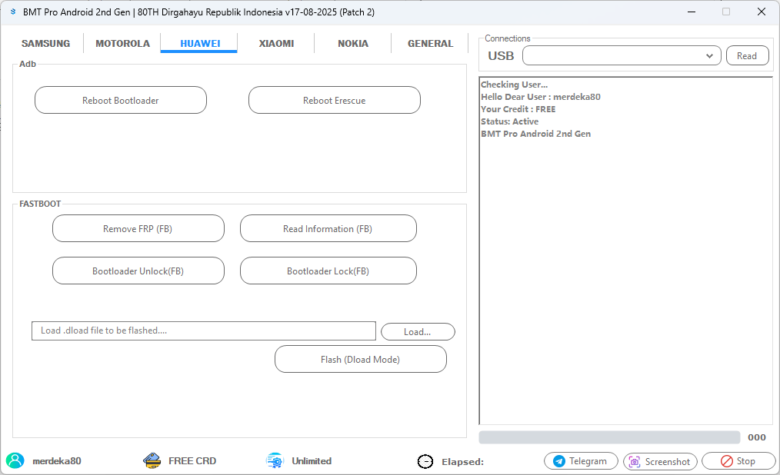Select the GENERAL tab

click(430, 43)
